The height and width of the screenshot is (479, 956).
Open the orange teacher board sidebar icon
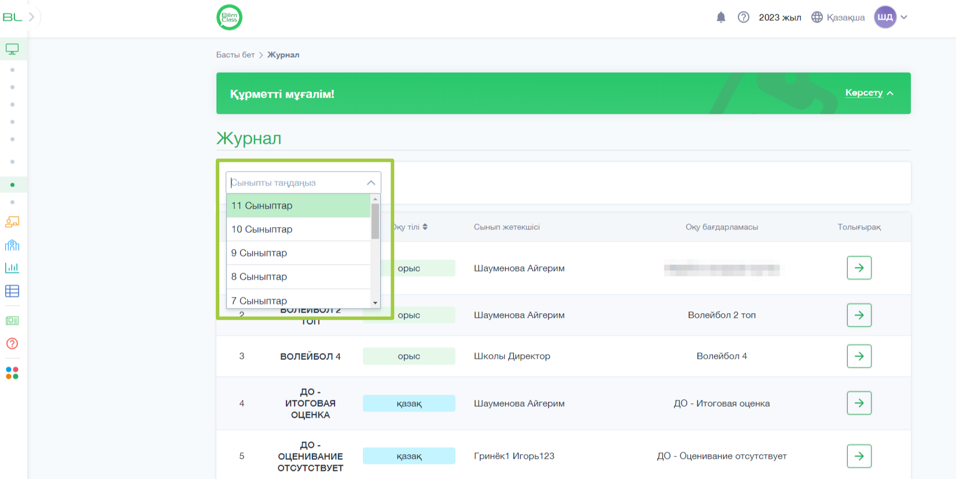tap(12, 222)
